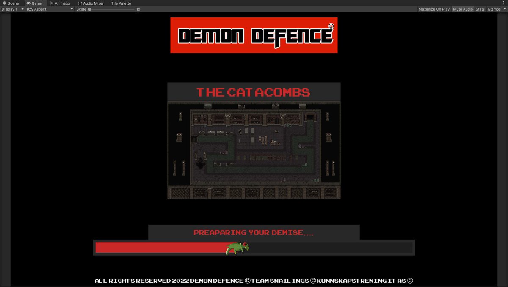Expand the Gizmos dropdown arrow
Screen dimensions: 508x287
pos(505,9)
